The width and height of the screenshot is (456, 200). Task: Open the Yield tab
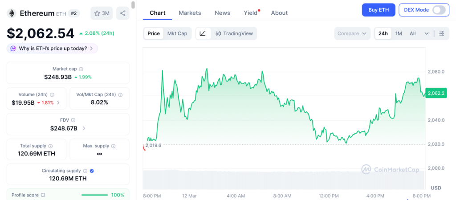click(x=251, y=13)
